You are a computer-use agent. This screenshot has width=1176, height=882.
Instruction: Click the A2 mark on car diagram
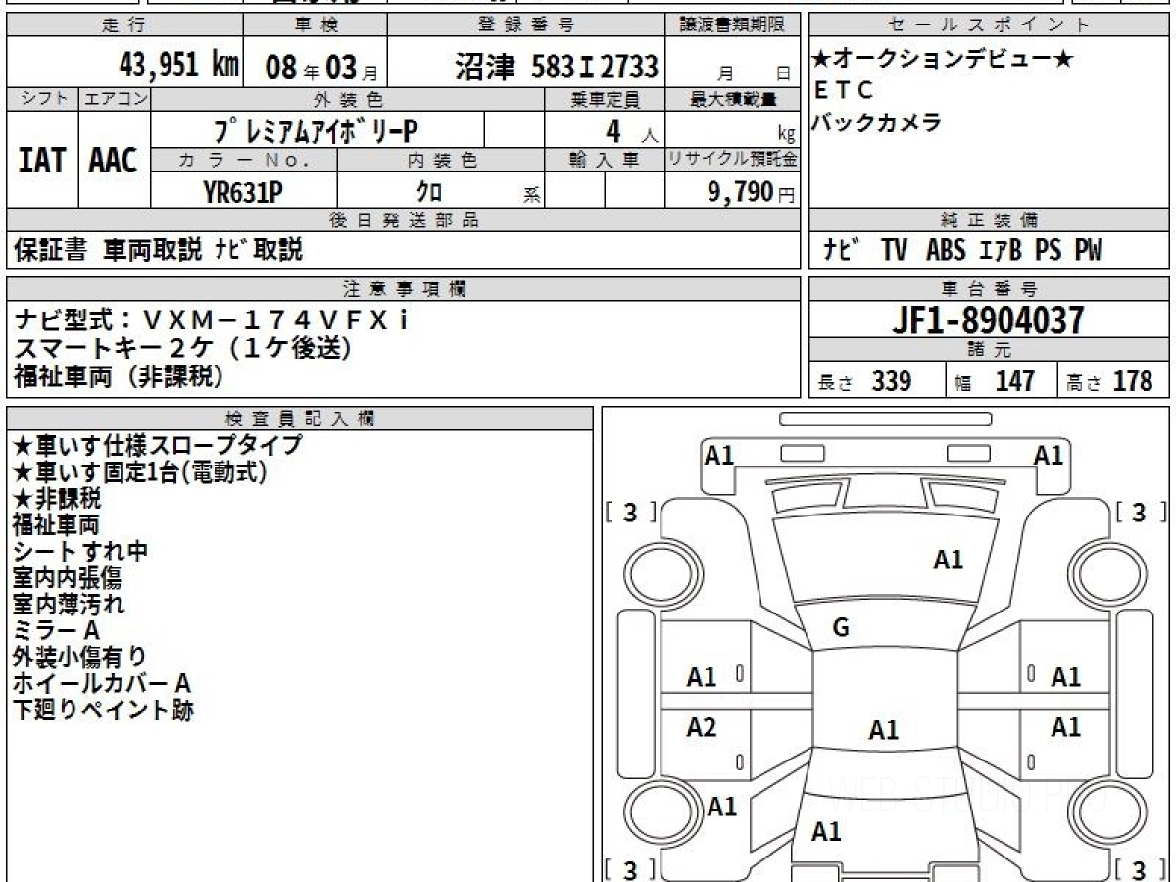pyautogui.click(x=702, y=727)
